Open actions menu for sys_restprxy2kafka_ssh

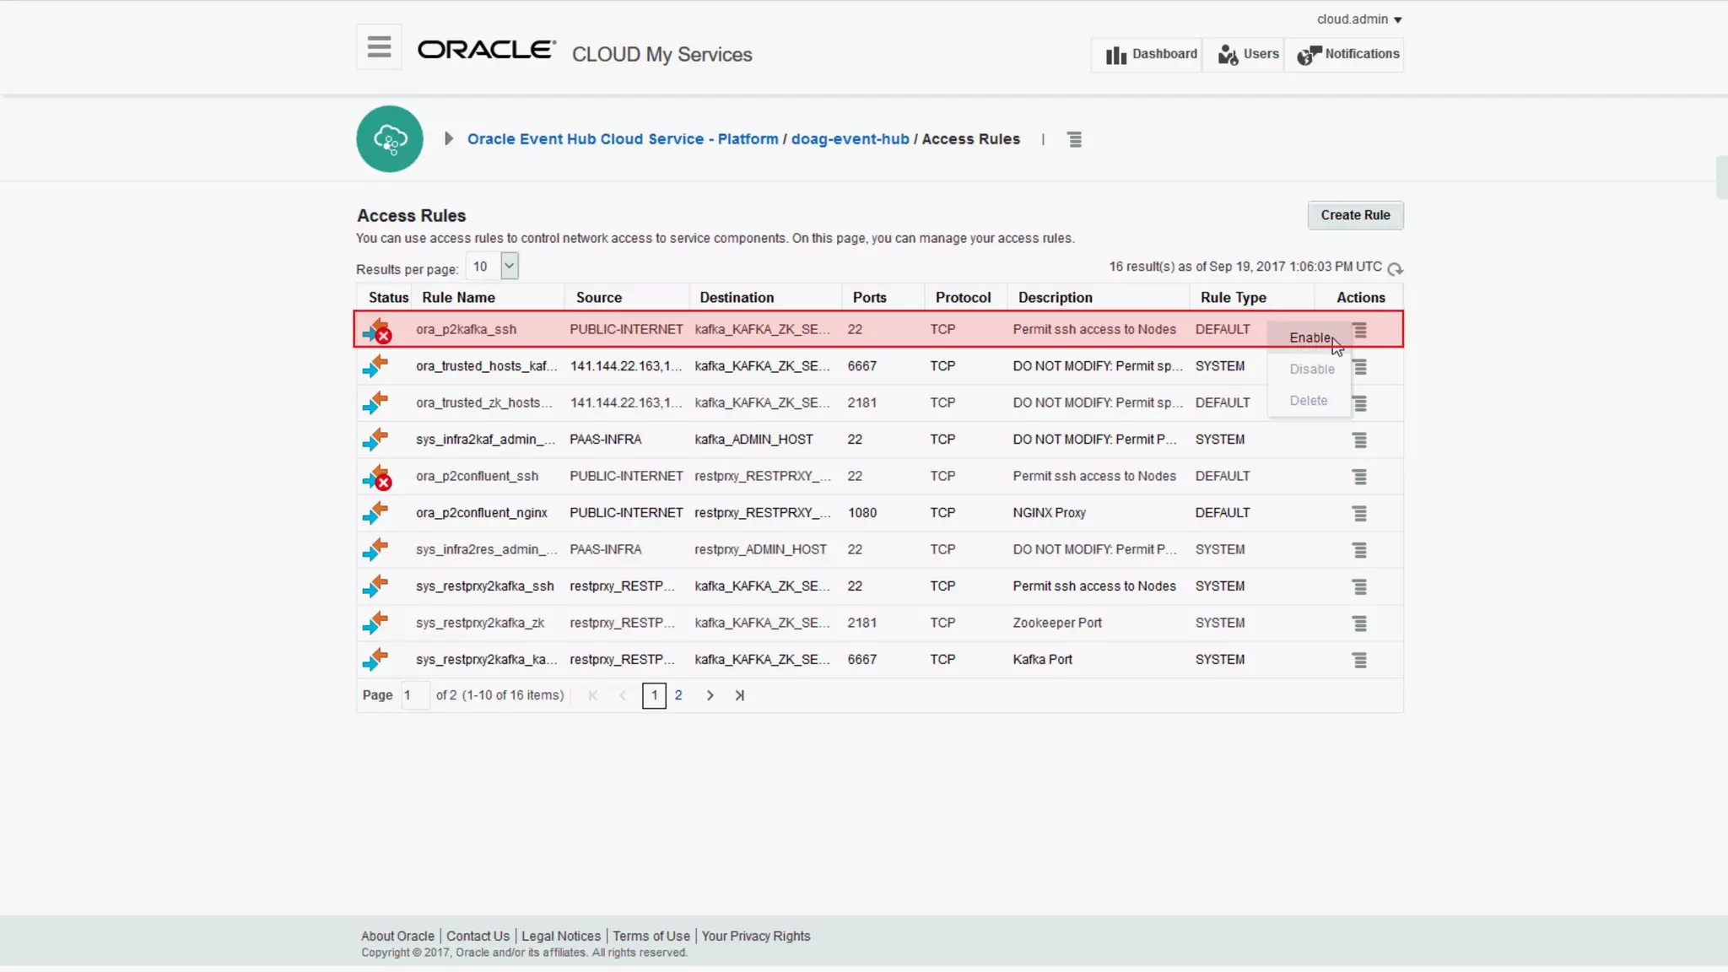(x=1359, y=587)
